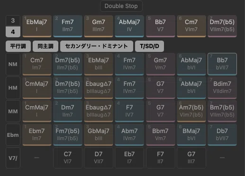245x176 pixels.
Task: Play the C7 VI7 secondary dominant
Action: pos(68,158)
